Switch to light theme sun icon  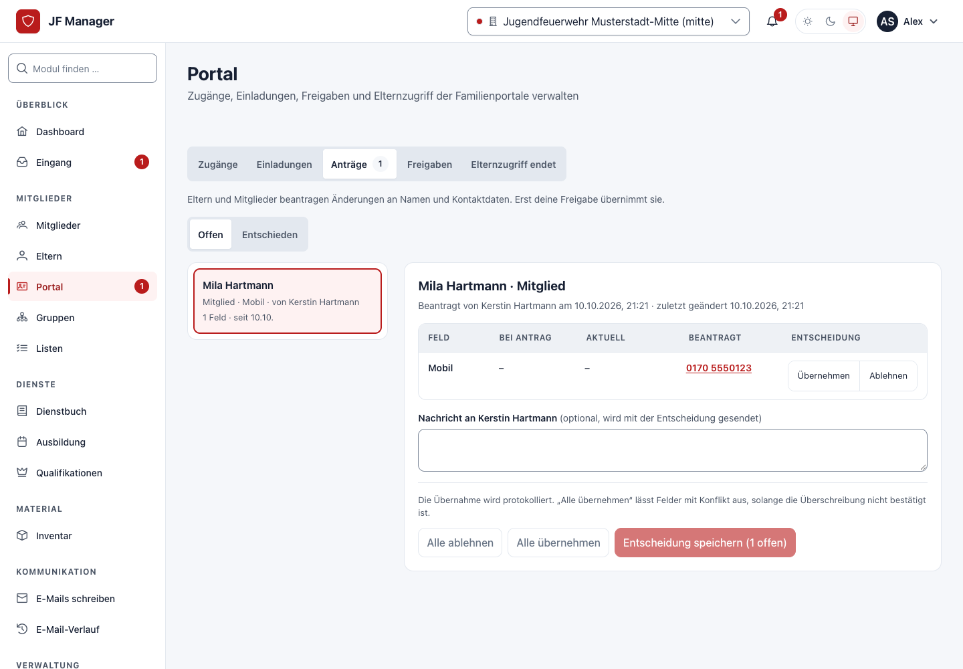[808, 21]
